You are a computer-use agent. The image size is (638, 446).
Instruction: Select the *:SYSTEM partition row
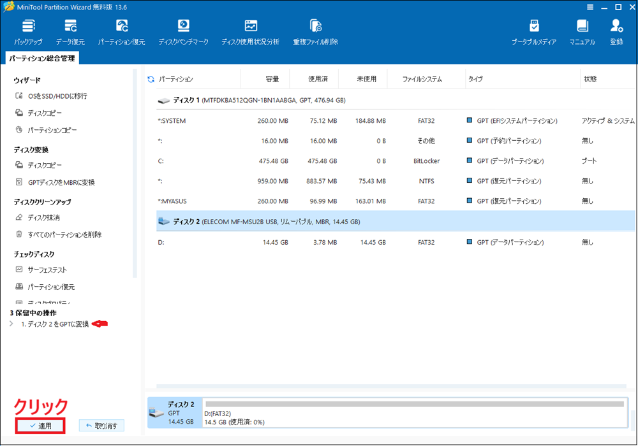pyautogui.click(x=396, y=120)
